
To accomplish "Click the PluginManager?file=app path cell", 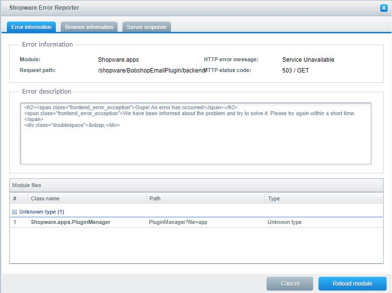I will 178,222.
